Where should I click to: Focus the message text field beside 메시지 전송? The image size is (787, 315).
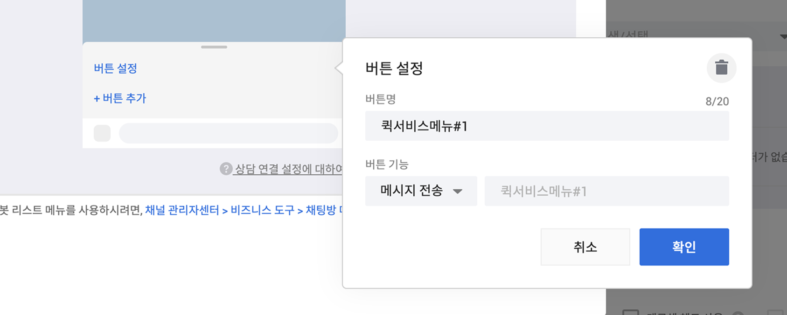606,191
